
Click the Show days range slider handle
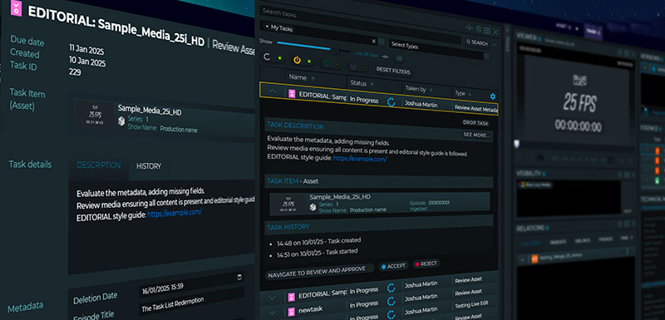335,50
